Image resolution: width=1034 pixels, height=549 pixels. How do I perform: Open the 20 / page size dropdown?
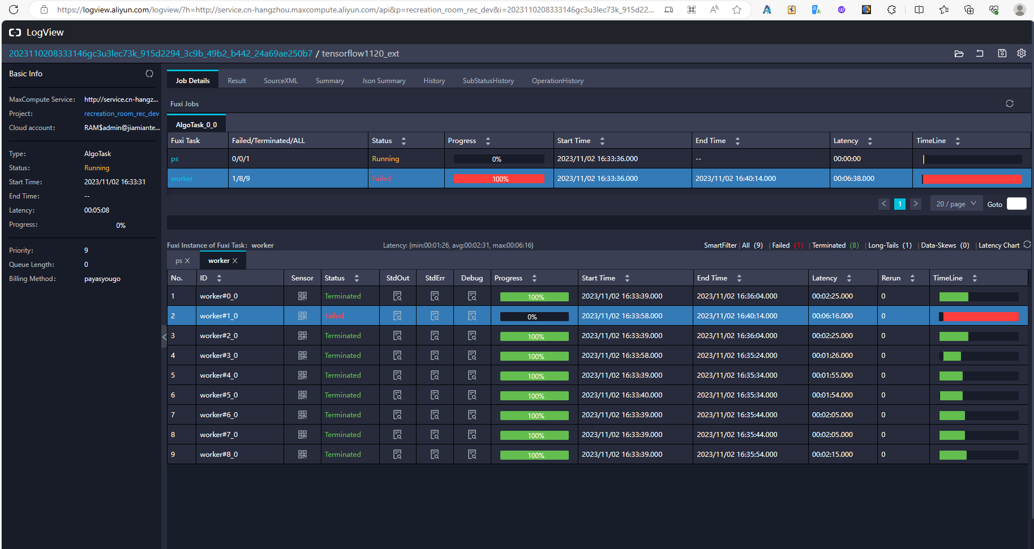coord(956,204)
